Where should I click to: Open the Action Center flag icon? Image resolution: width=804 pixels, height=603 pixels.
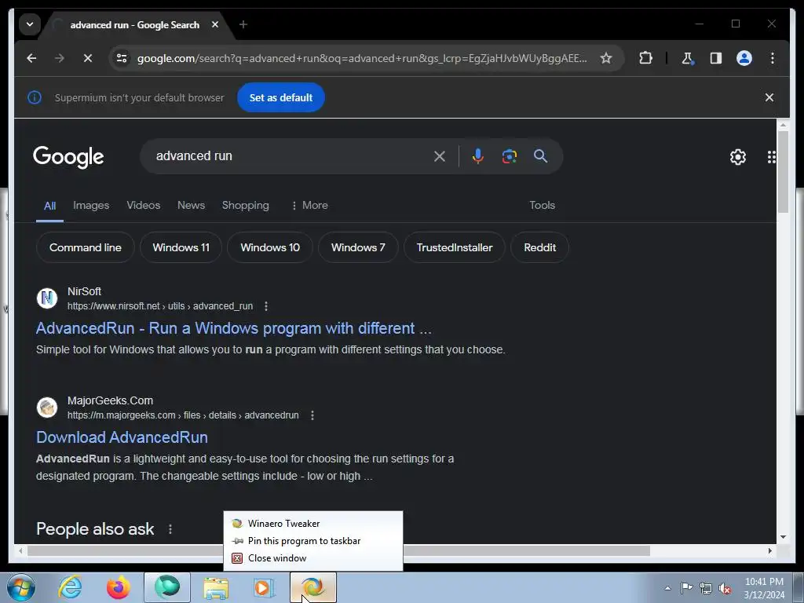point(686,588)
